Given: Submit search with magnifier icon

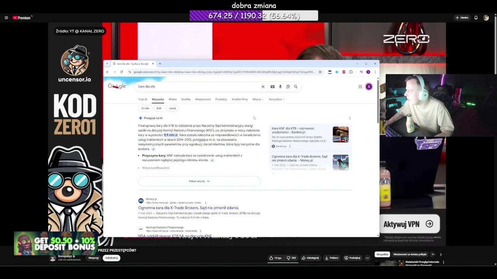Looking at the screenshot, I should click(x=296, y=86).
